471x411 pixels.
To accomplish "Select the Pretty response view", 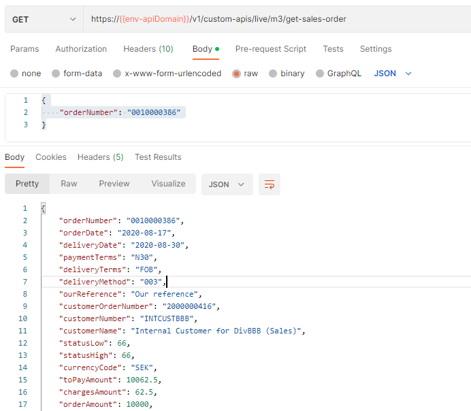I will [x=27, y=184].
